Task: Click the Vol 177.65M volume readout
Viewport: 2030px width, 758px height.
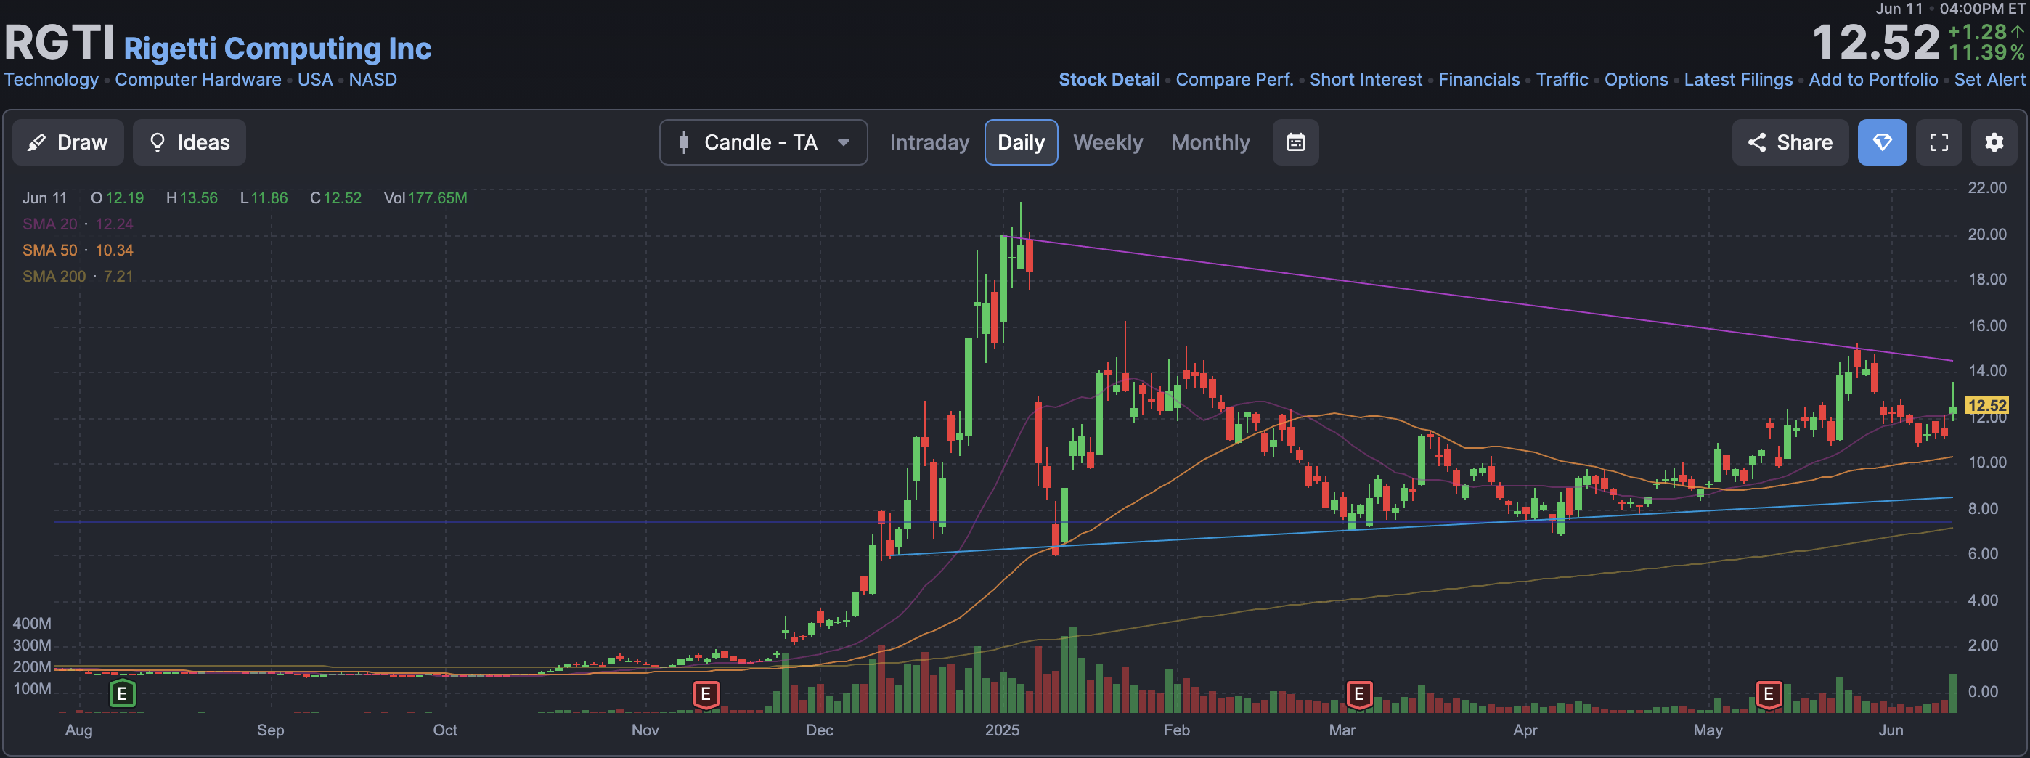Action: tap(425, 197)
